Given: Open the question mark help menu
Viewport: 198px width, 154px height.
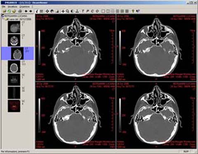Looking at the screenshot, I should tap(33, 7).
